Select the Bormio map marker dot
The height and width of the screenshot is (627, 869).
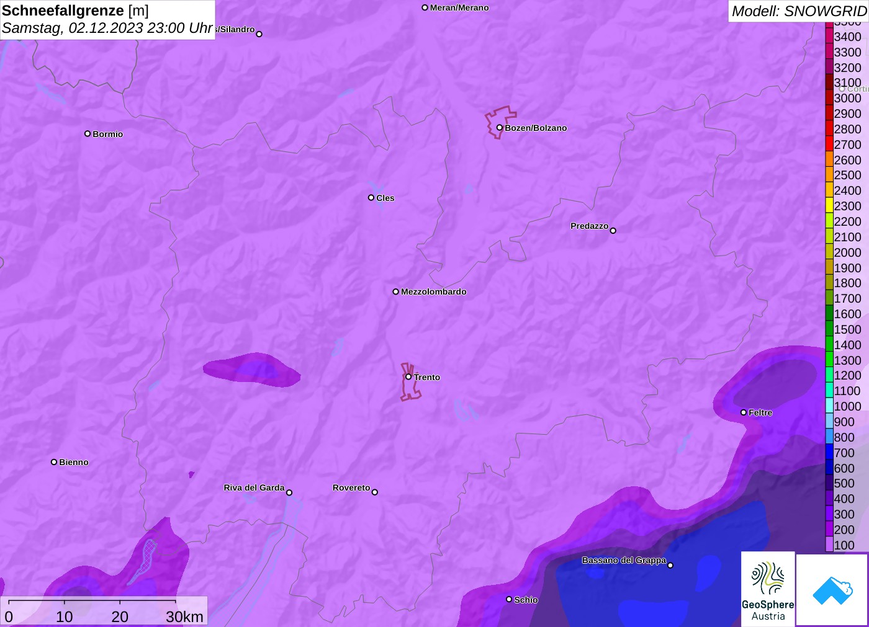point(88,134)
